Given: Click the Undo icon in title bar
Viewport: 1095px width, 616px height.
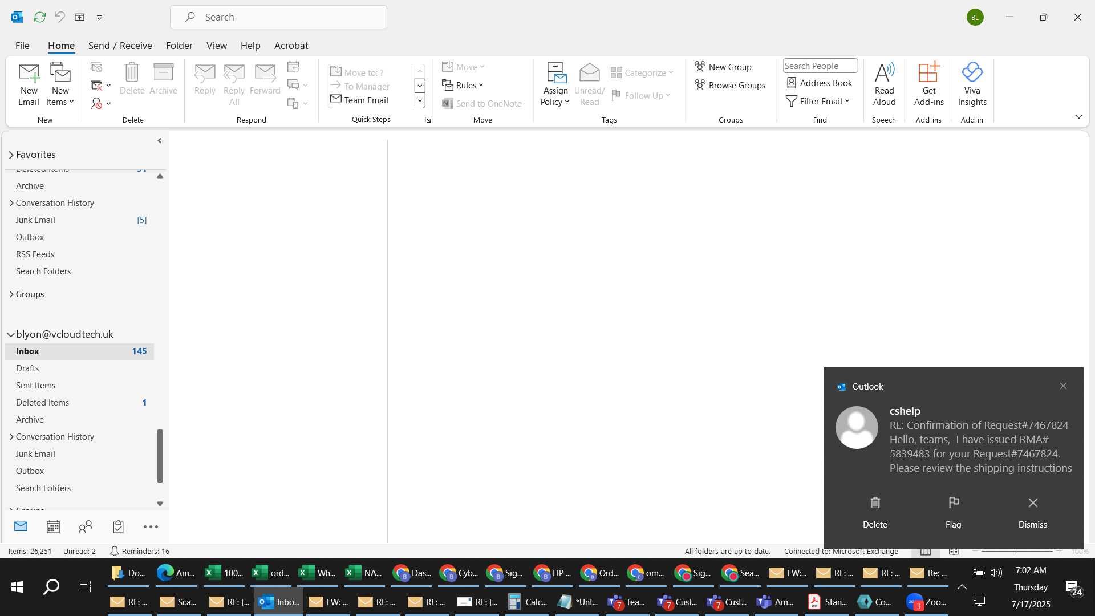Looking at the screenshot, I should click(59, 17).
